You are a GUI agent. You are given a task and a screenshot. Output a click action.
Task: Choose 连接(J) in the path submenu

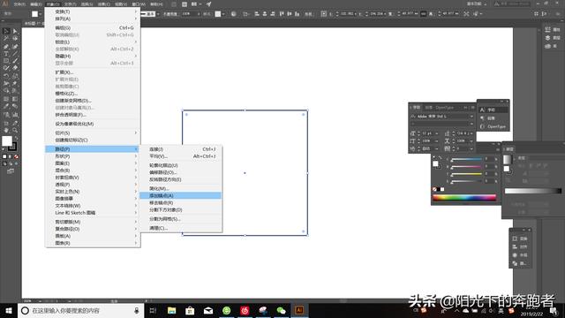(x=180, y=149)
